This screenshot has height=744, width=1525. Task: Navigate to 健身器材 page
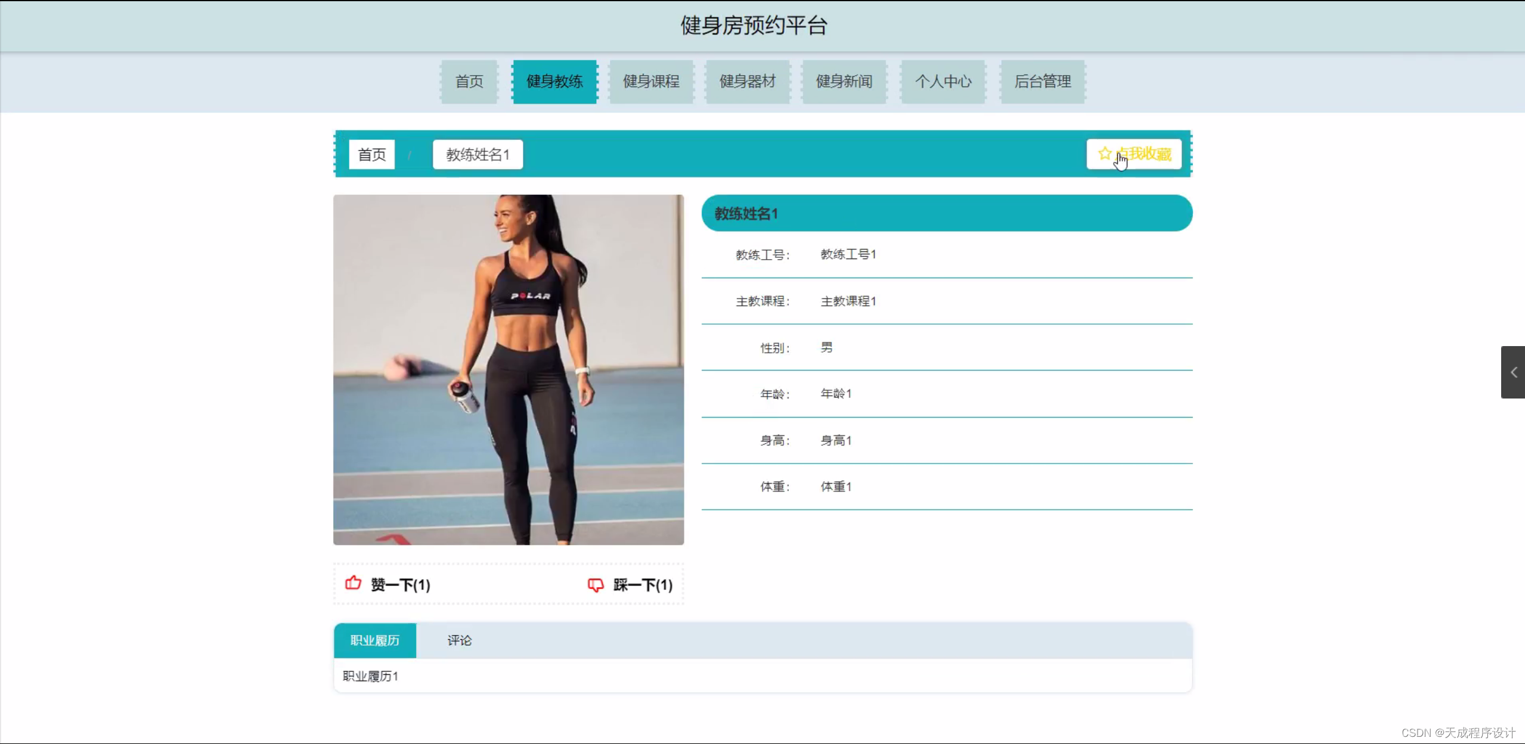pos(747,82)
